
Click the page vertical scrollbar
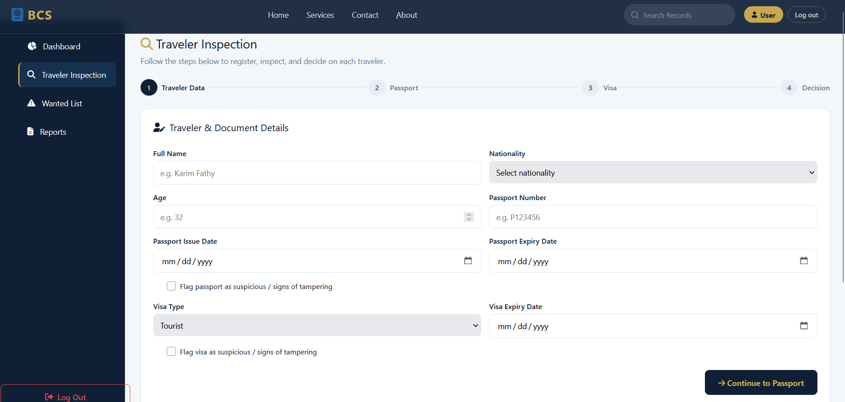(x=843, y=147)
